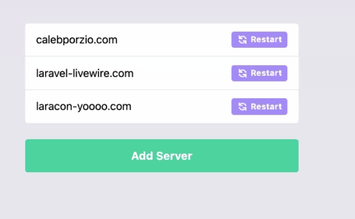Image resolution: width=355 pixels, height=219 pixels.
Task: Restart the laravel-livewire.com server
Action: [259, 73]
